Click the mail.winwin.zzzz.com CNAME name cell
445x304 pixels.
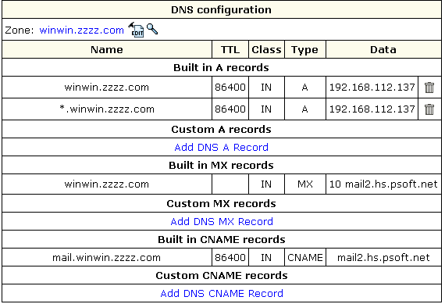107,257
